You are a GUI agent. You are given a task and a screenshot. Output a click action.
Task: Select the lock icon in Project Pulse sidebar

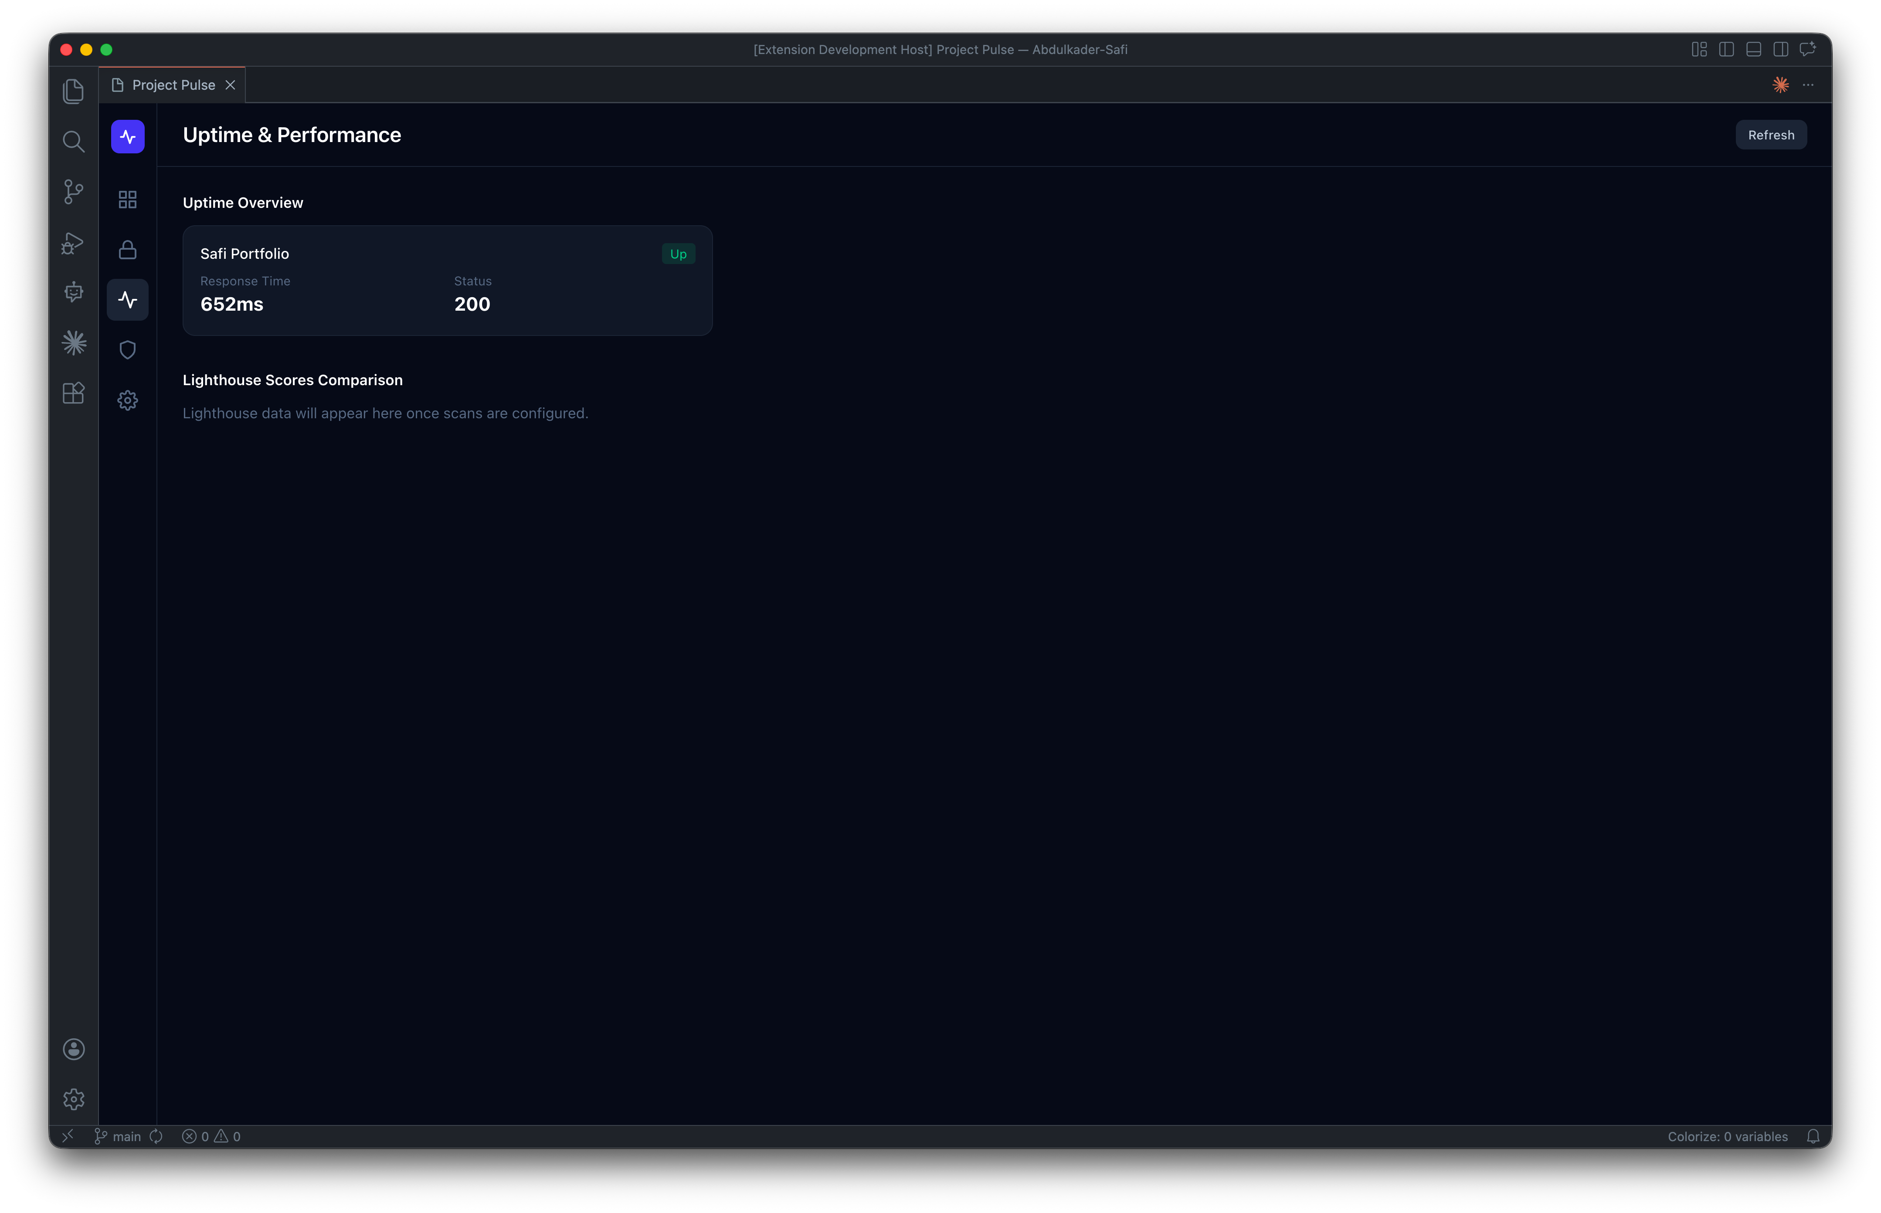pos(128,250)
